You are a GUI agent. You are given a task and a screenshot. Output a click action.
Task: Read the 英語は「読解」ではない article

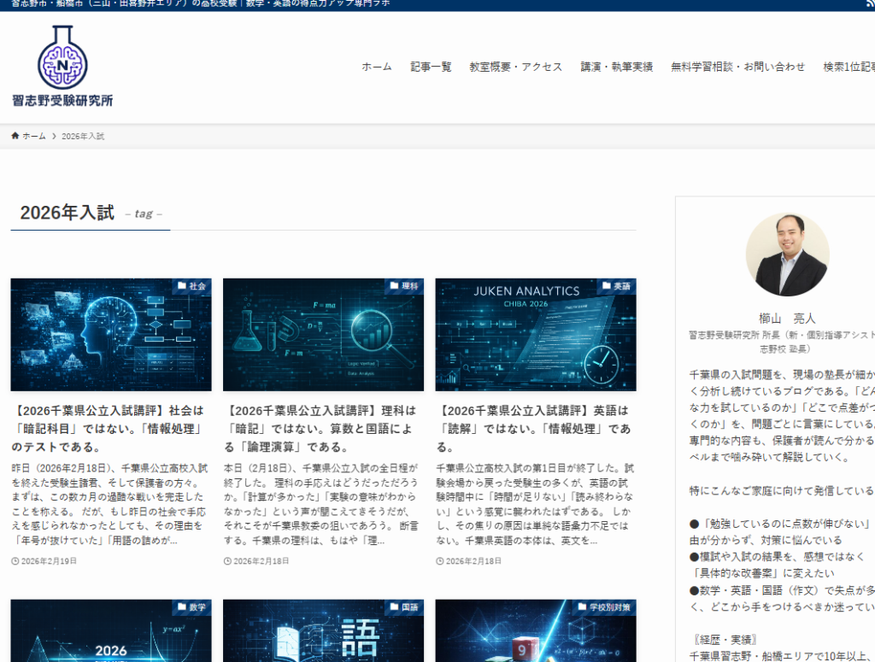pos(533,429)
